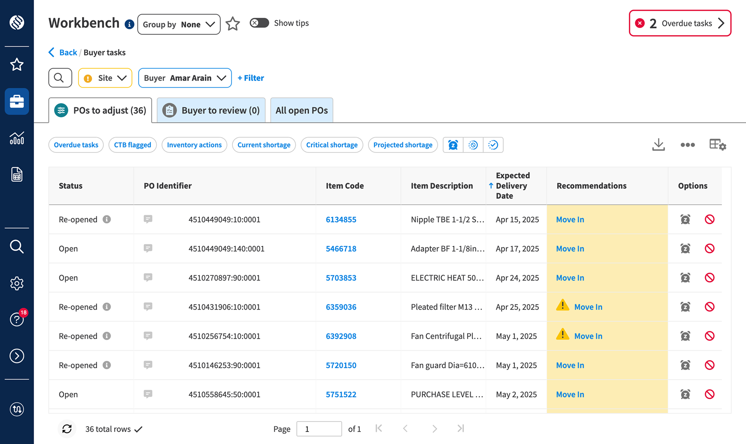746x444 pixels.
Task: Switch to Buyer to review (0) tab
Action: (x=211, y=110)
